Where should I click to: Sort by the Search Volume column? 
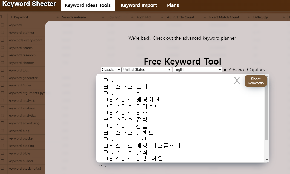74,17
